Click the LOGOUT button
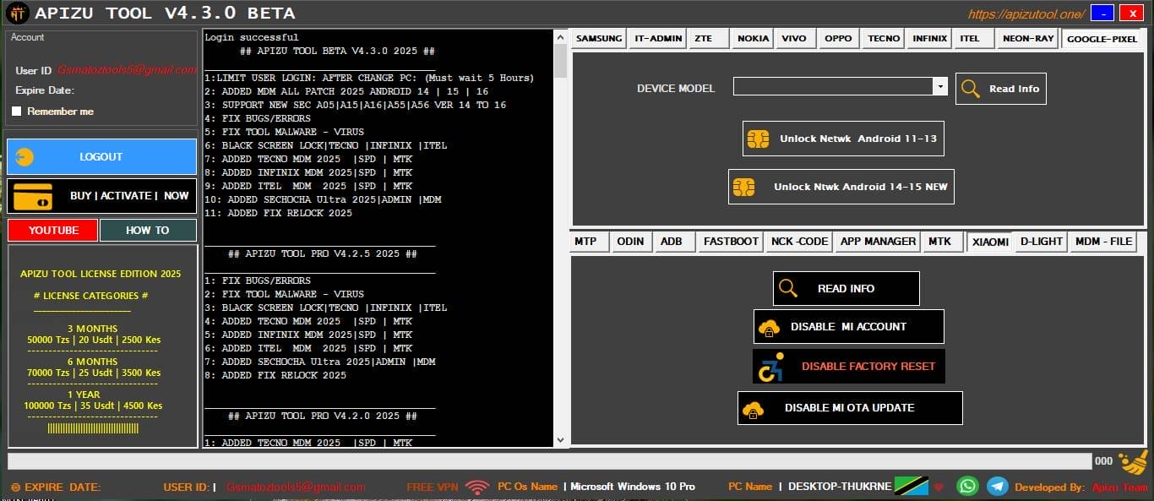Screen dimensions: 1154x501 (x=101, y=156)
